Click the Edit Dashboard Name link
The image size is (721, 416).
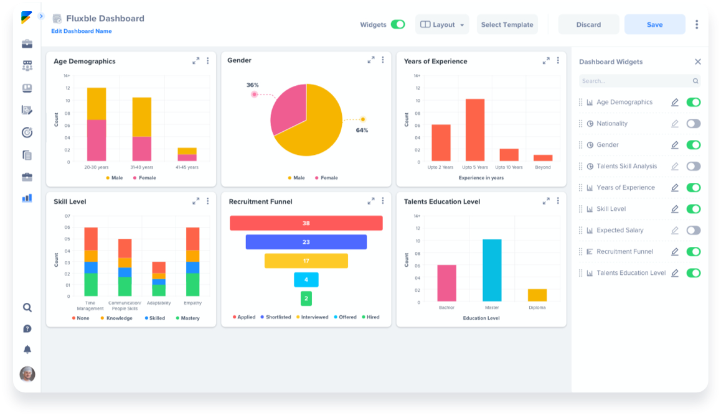[x=82, y=31]
